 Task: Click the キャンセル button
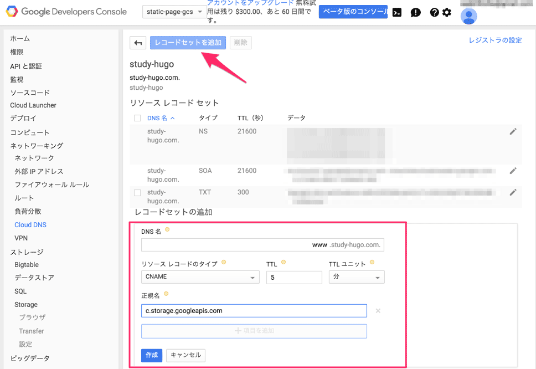pos(185,355)
